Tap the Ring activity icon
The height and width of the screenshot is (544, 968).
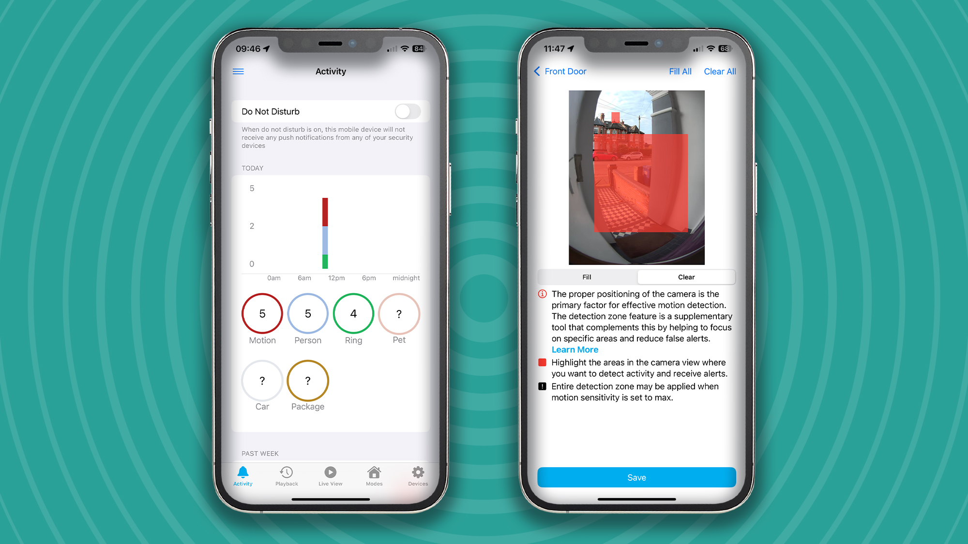tap(352, 313)
